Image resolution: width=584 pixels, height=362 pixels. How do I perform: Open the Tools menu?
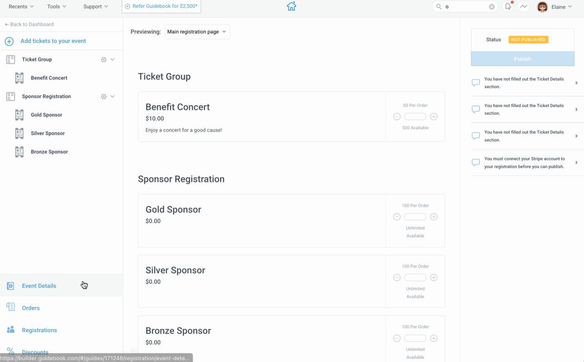(57, 6)
